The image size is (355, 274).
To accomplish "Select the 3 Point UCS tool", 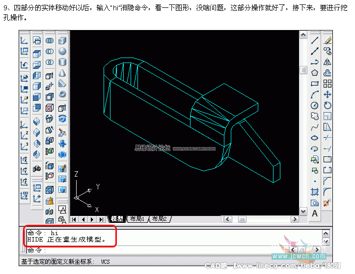I will 24,146.
